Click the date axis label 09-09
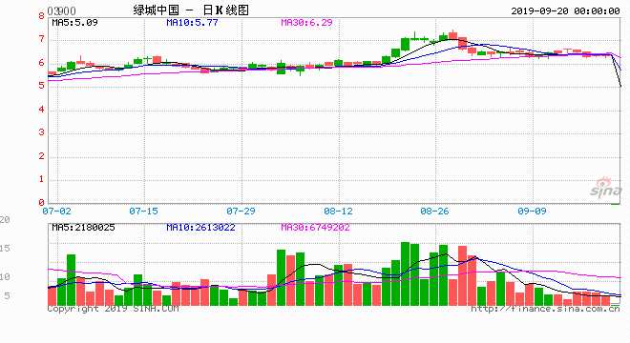 pos(532,211)
